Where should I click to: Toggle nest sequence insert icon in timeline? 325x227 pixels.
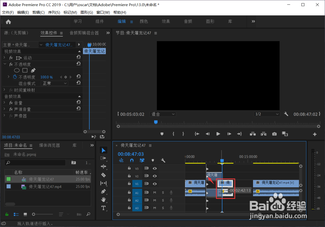coord(121,161)
